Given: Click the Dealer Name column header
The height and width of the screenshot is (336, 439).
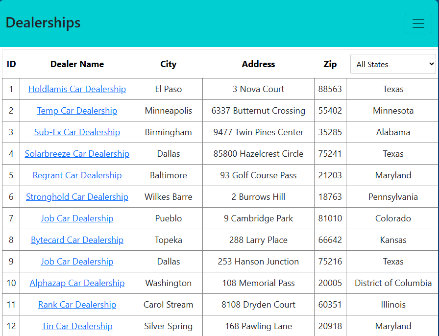Looking at the screenshot, I should point(77,64).
